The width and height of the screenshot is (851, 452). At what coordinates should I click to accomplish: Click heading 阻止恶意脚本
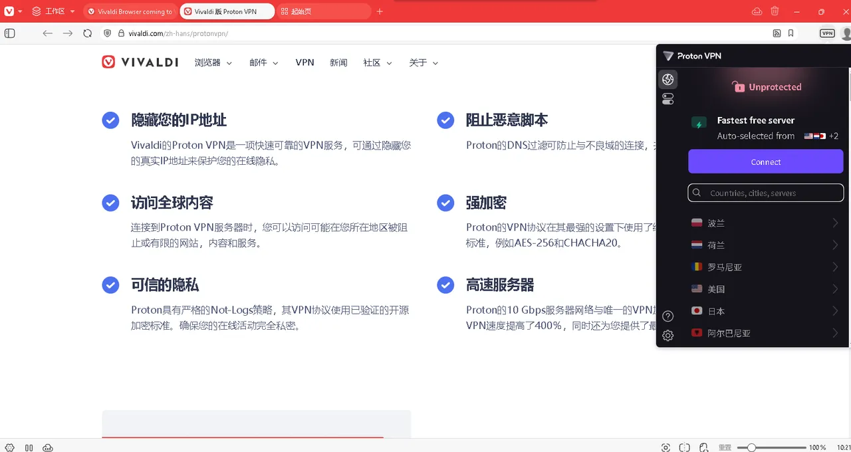coord(507,120)
